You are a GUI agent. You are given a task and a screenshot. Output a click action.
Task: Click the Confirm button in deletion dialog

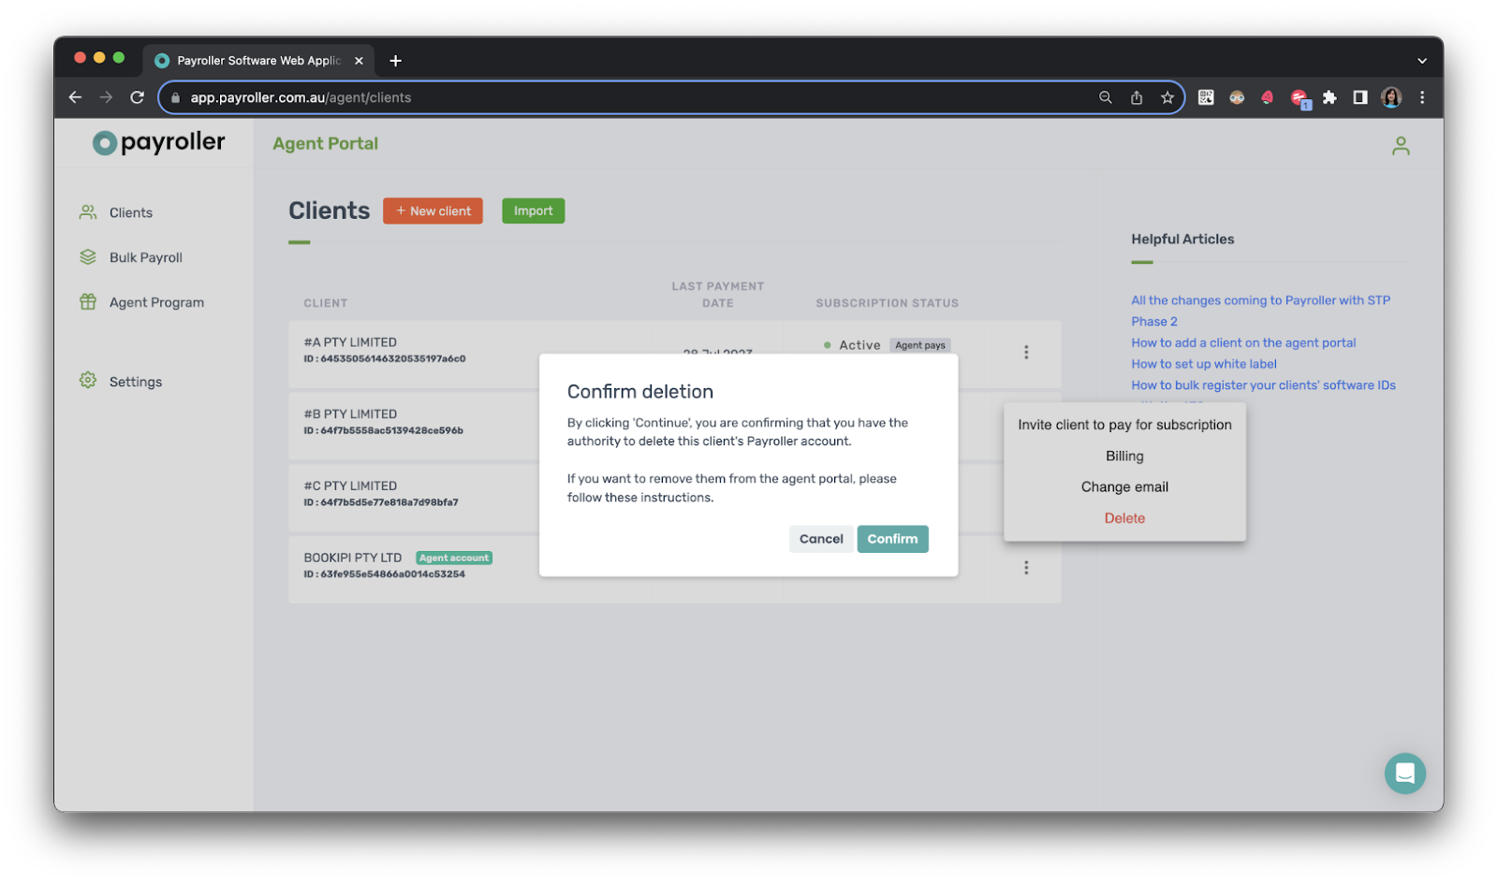pyautogui.click(x=892, y=539)
